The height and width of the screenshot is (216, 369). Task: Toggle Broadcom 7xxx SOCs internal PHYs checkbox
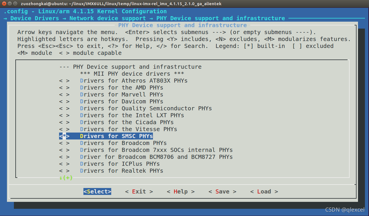64,150
